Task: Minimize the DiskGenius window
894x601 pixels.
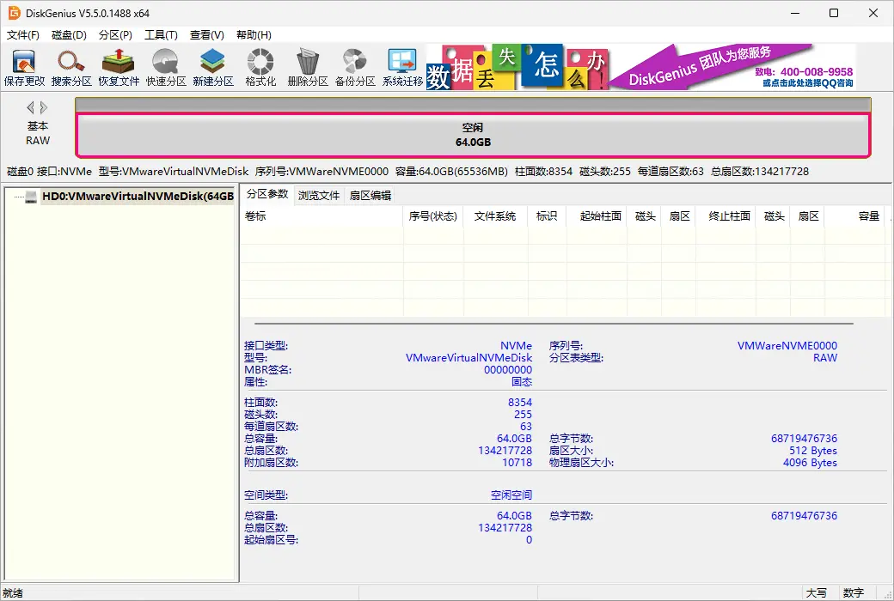Action: [x=795, y=13]
